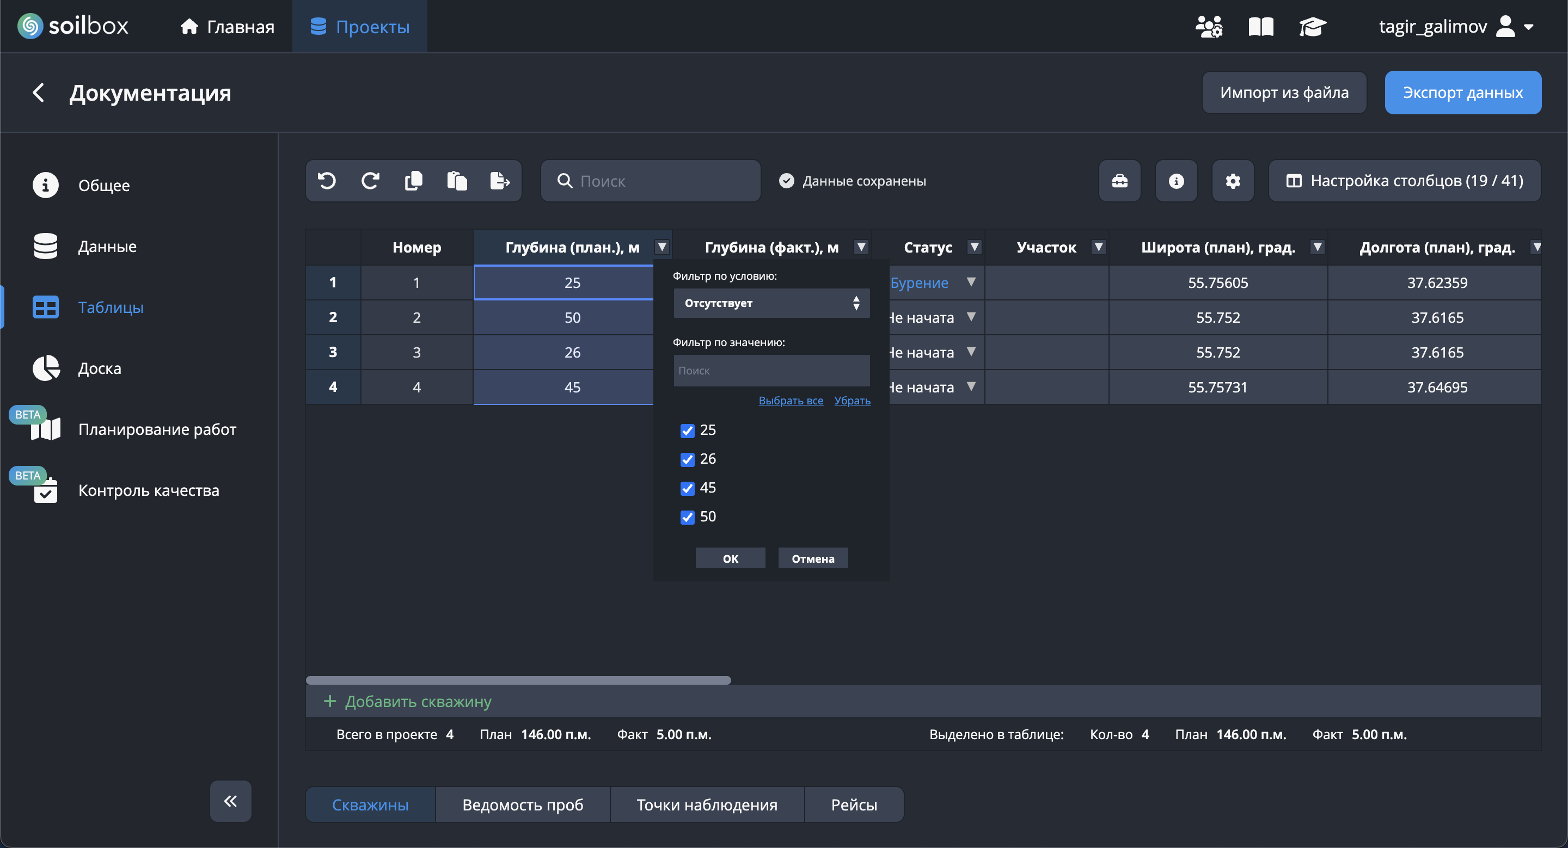Click the paste clipboard icon in toolbar
The image size is (1568, 848).
tap(457, 181)
